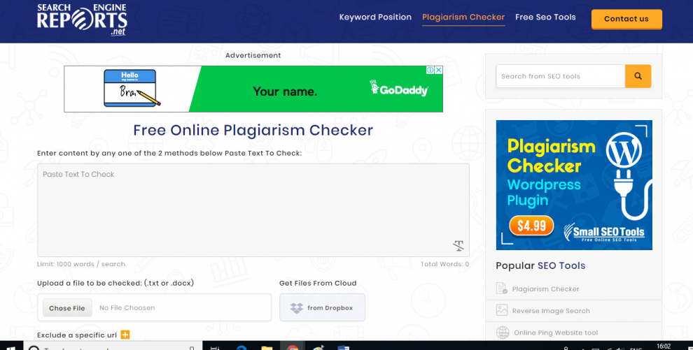
Task: Click the ad info icon on banner
Action: click(x=430, y=70)
